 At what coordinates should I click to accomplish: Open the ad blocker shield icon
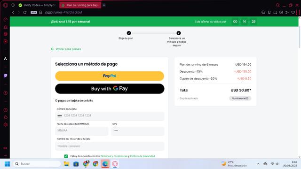[281, 12]
